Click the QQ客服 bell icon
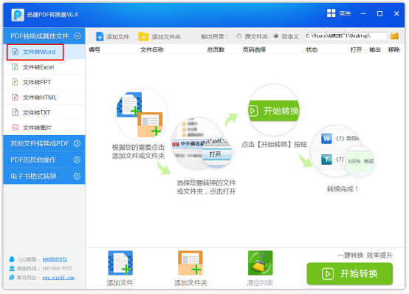This screenshot has width=409, height=294. [x=12, y=259]
